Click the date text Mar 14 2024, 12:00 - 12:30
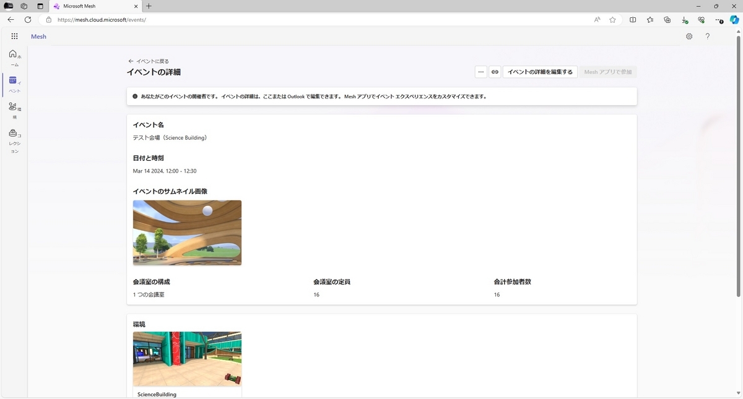The image size is (743, 399). click(x=165, y=171)
